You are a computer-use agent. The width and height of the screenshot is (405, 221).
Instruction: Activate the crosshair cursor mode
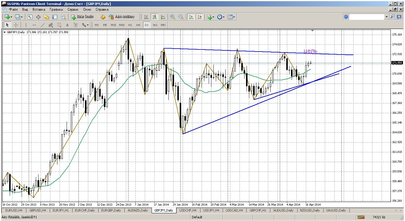point(16,25)
